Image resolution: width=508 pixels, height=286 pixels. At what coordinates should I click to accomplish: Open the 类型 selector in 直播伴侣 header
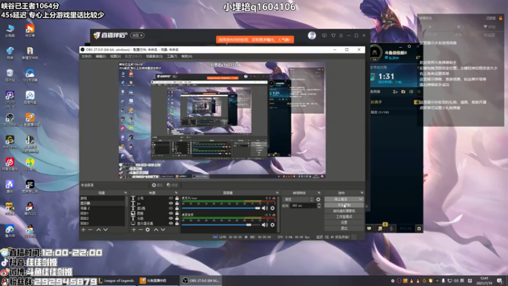137,36
